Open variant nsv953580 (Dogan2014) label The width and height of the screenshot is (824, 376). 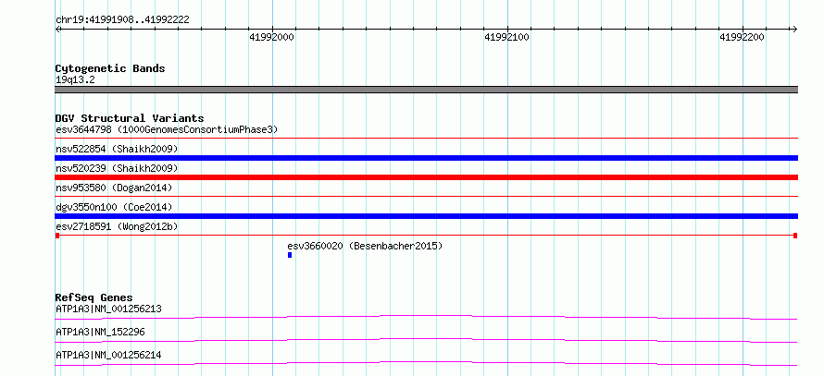114,188
